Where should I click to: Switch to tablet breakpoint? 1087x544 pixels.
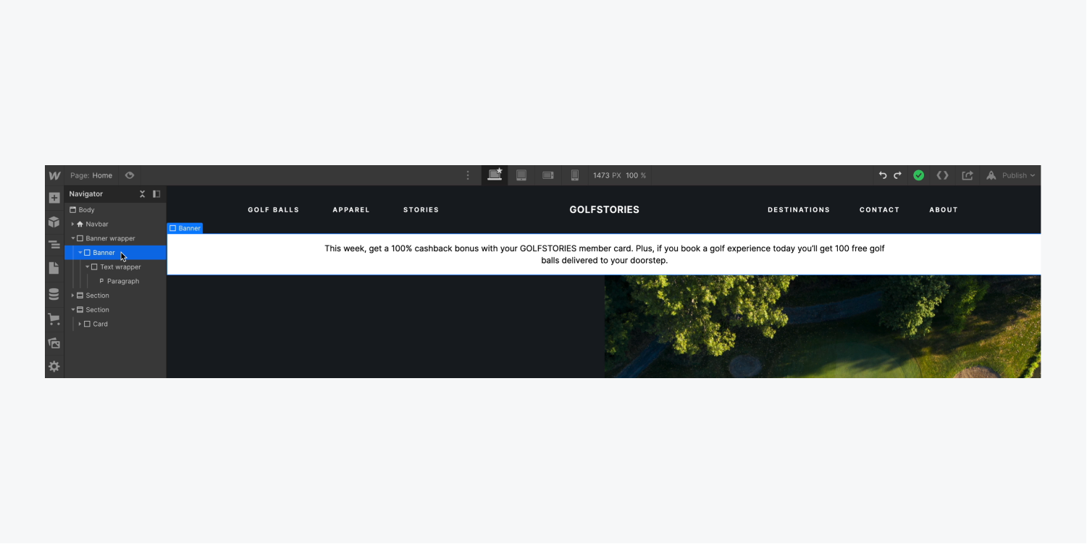point(521,175)
